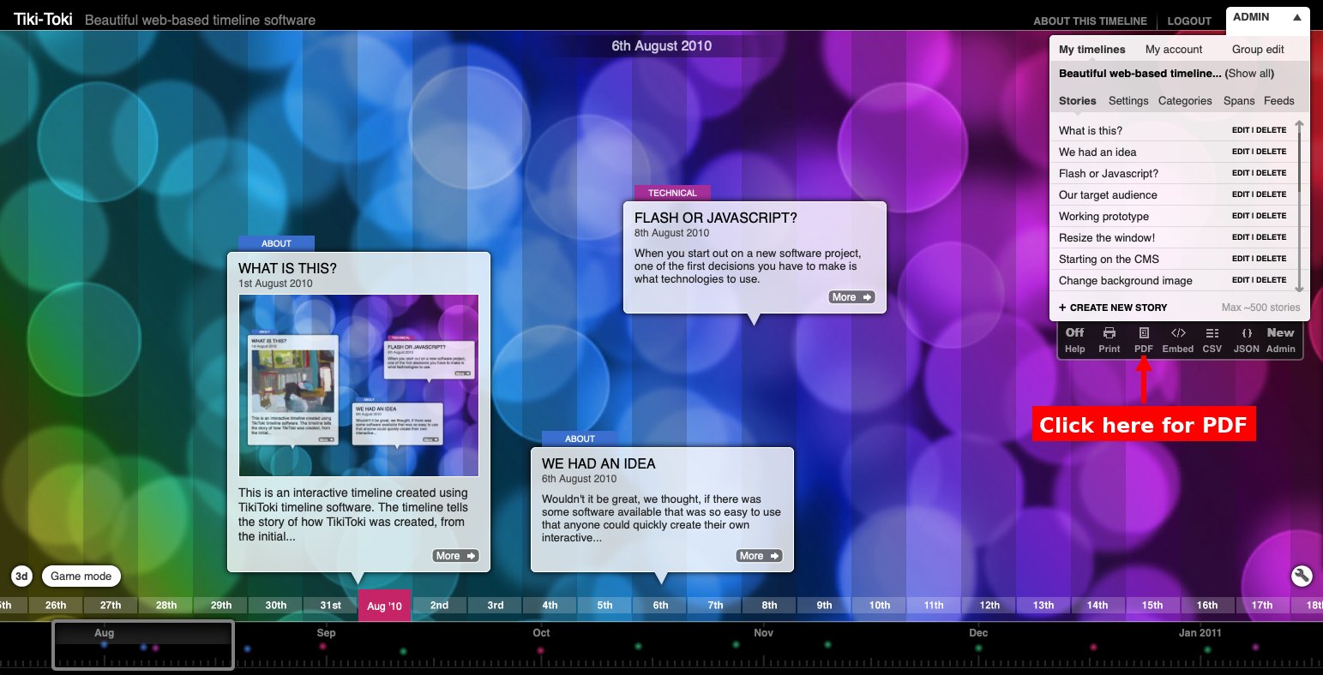Edit the 'Starting on the CMS' story
Image resolution: width=1323 pixels, height=675 pixels.
point(1241,259)
